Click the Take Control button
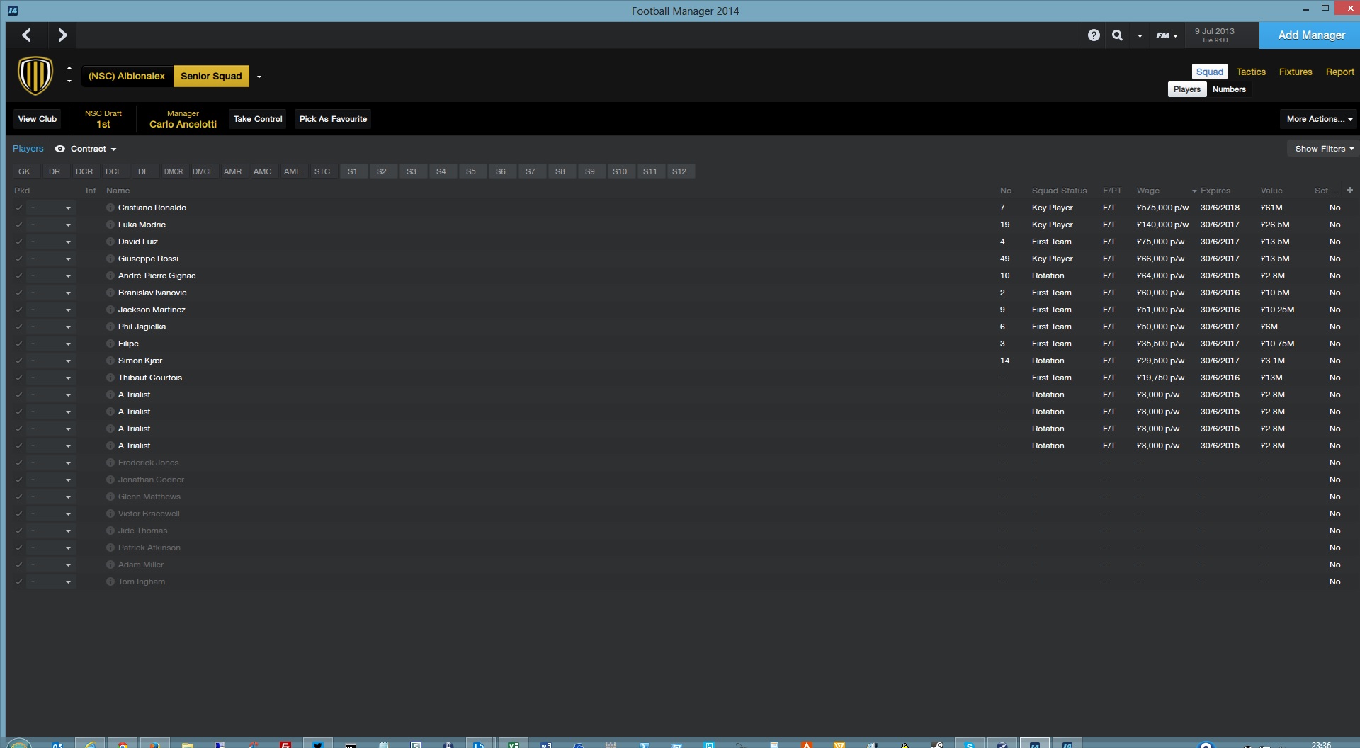This screenshot has width=1360, height=748. point(258,119)
